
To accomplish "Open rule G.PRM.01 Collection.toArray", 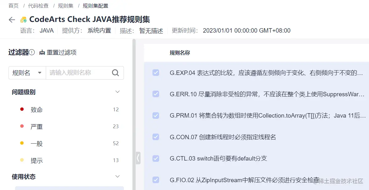I will [x=268, y=116].
